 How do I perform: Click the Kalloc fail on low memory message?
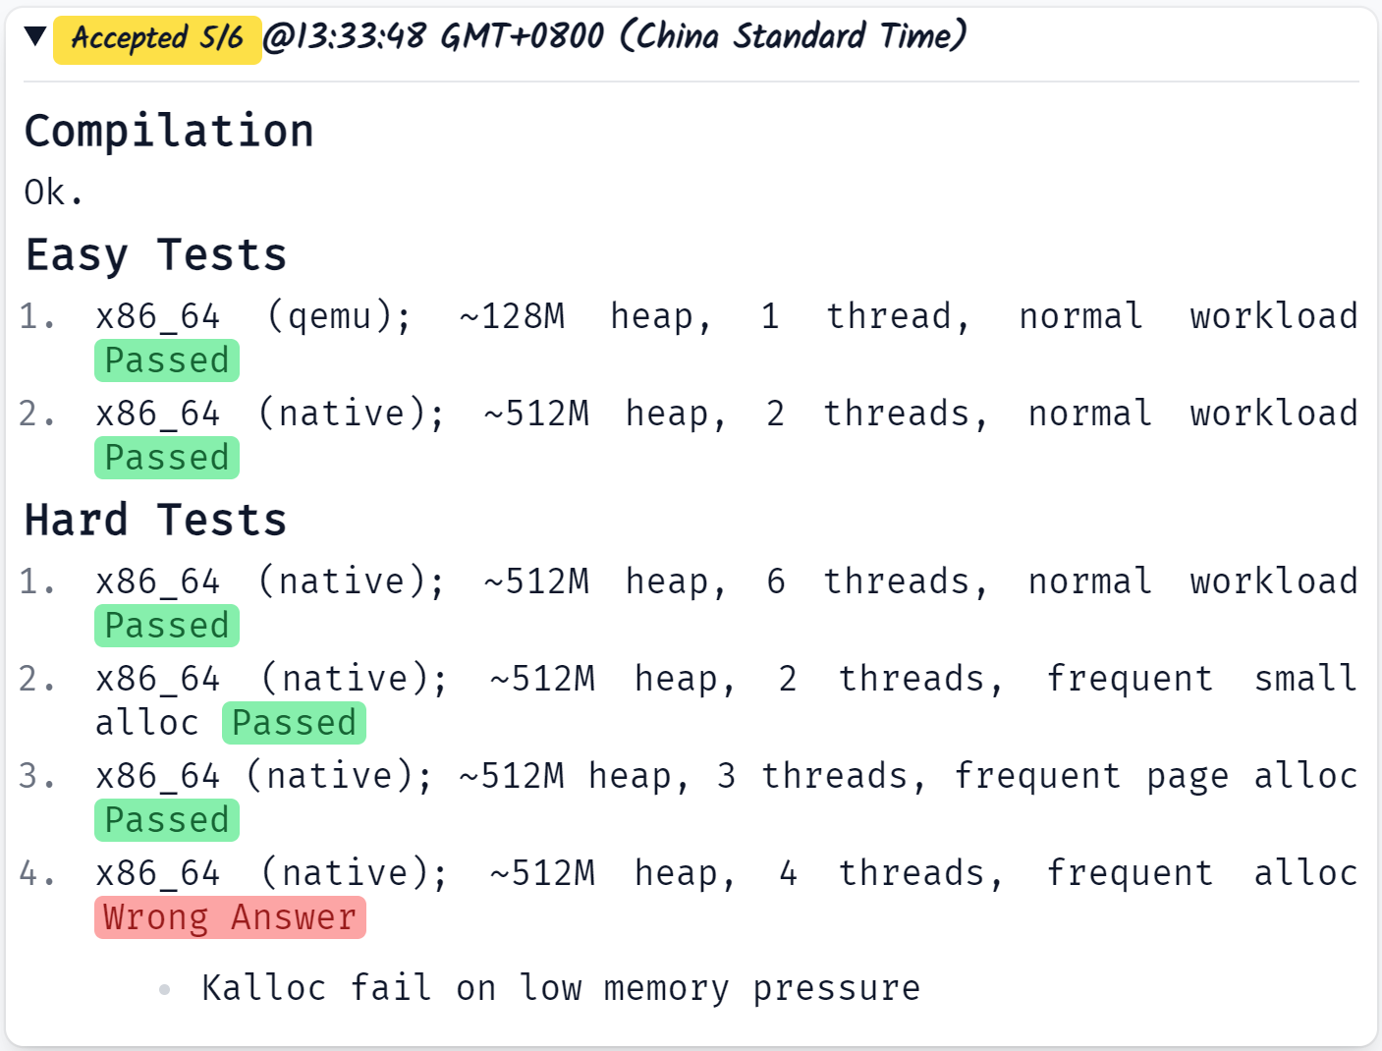pyautogui.click(x=561, y=988)
